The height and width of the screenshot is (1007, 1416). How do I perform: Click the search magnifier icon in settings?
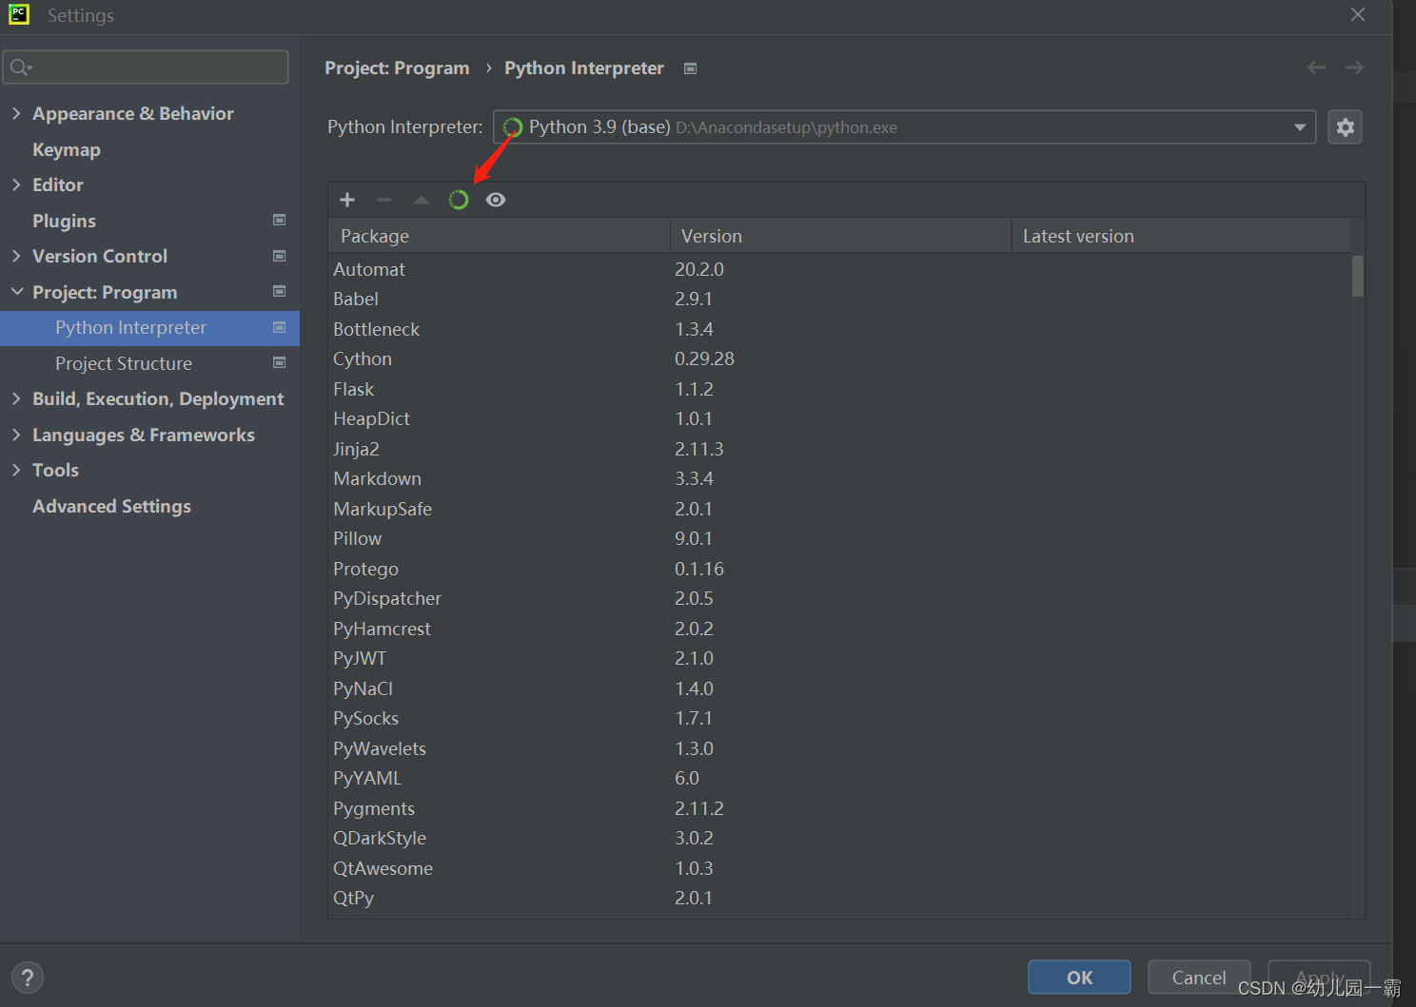click(x=20, y=68)
